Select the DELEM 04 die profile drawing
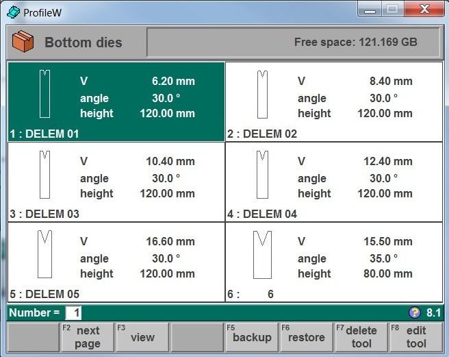The width and height of the screenshot is (449, 357). (262, 175)
